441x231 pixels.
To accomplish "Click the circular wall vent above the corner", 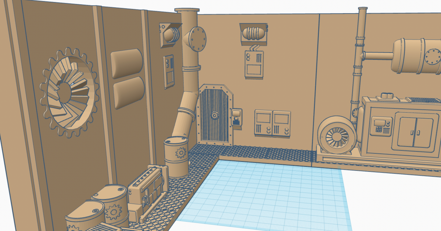I will (x=170, y=35).
